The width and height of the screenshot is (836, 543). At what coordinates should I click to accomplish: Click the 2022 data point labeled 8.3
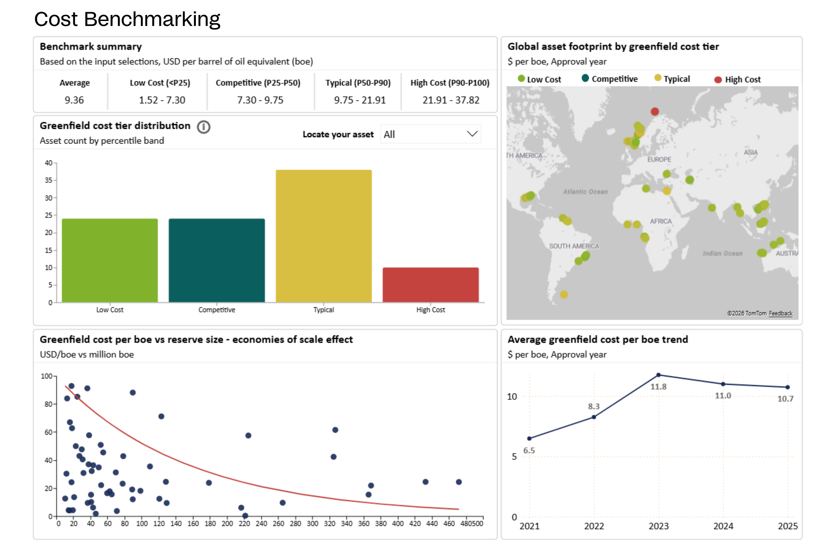(594, 417)
